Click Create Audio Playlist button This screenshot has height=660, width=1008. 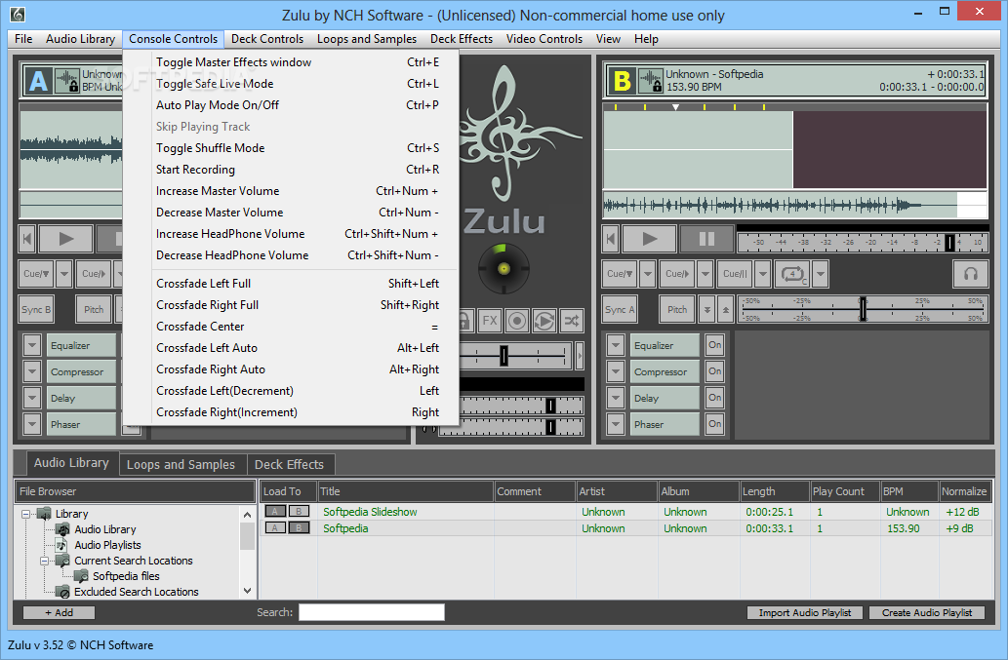point(927,612)
